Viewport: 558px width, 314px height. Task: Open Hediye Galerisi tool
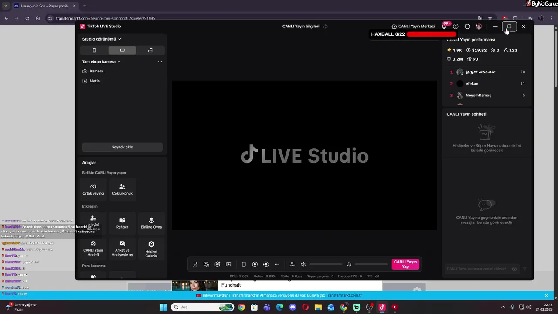pos(151,249)
